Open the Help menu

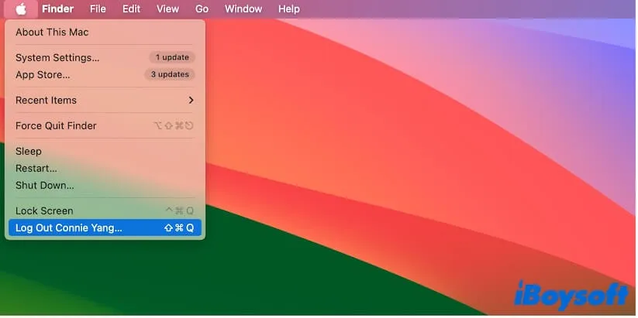tap(288, 9)
